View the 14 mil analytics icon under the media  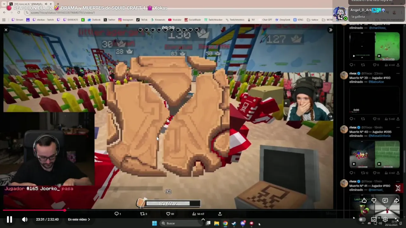click(x=198, y=214)
